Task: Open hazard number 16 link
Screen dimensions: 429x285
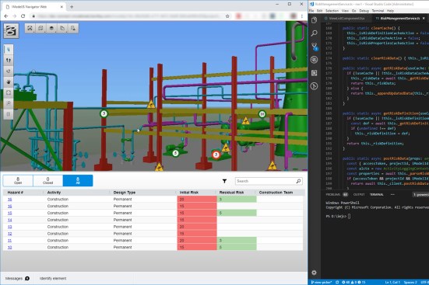Action: 9,200
